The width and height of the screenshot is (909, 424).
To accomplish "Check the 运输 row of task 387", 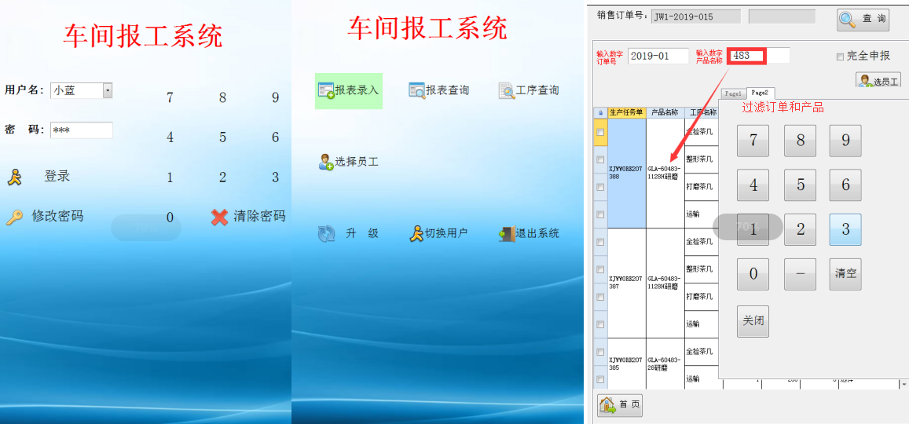I will pos(600,324).
